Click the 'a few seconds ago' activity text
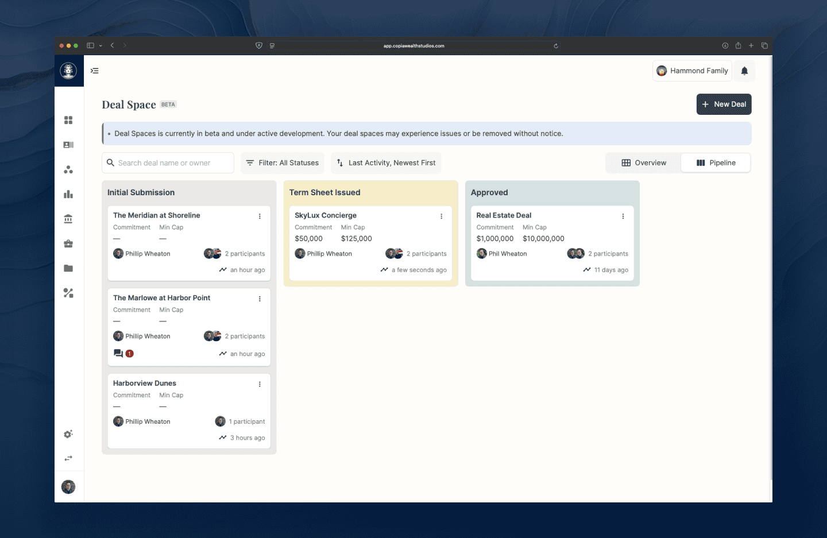The height and width of the screenshot is (538, 827). [419, 270]
